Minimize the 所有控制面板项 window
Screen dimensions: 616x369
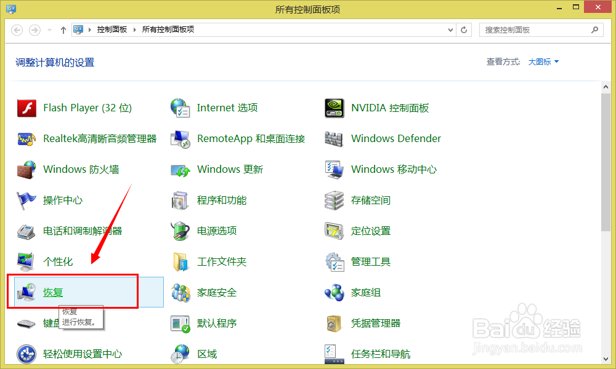pos(559,7)
